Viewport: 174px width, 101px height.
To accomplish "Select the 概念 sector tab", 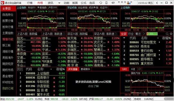I will coord(138,34).
